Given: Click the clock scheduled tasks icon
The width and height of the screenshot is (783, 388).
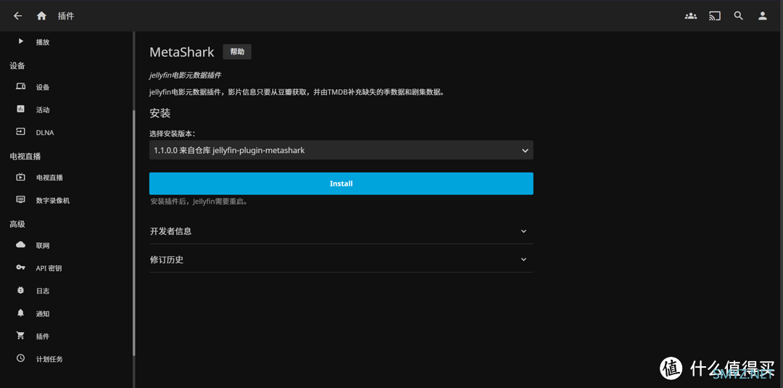Looking at the screenshot, I should point(20,358).
